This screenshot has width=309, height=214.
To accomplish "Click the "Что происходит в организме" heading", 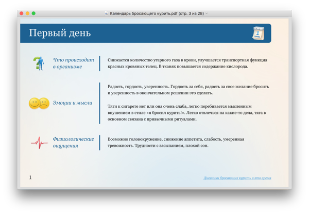I will (x=73, y=63).
